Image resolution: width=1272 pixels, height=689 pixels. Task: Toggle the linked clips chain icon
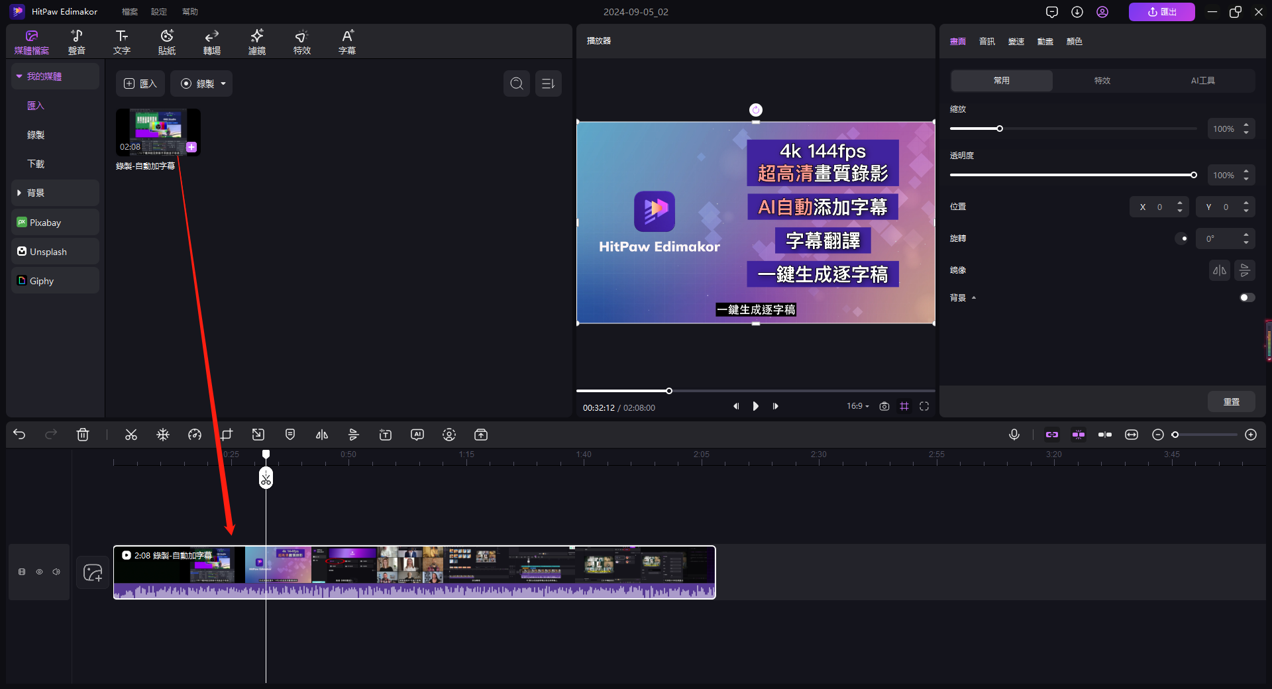tap(1052, 435)
